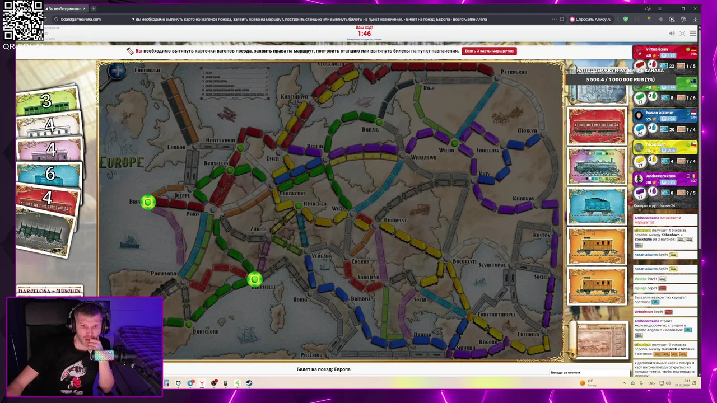717x403 pixels.
Task: Click the highlighted green Brest city marker
Action: (x=148, y=202)
